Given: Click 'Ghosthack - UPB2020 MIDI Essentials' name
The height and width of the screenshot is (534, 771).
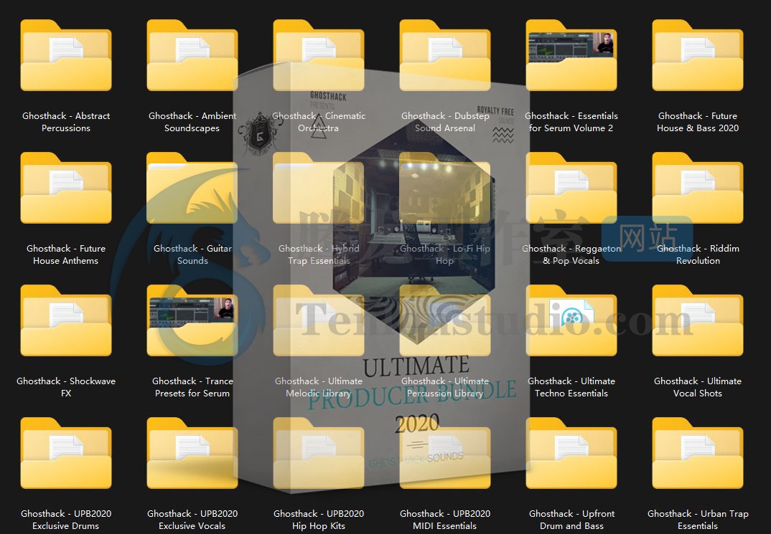Looking at the screenshot, I should 445,519.
